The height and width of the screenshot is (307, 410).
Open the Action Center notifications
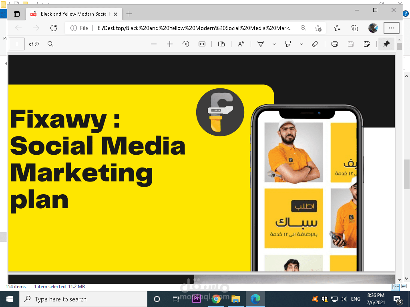398,299
